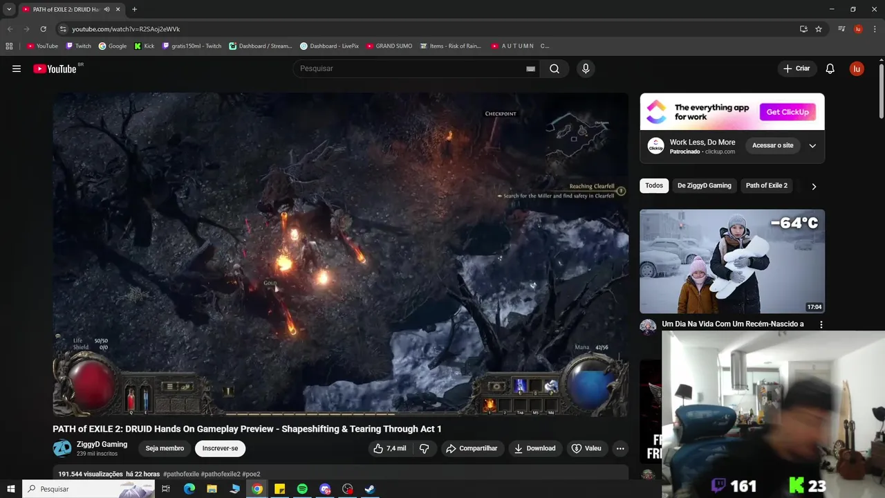885x498 pixels.
Task: Expand the ClickUp ad options chevron
Action: tap(812, 146)
